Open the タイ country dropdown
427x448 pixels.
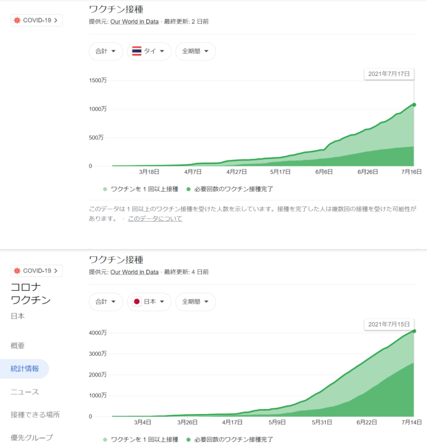point(149,52)
